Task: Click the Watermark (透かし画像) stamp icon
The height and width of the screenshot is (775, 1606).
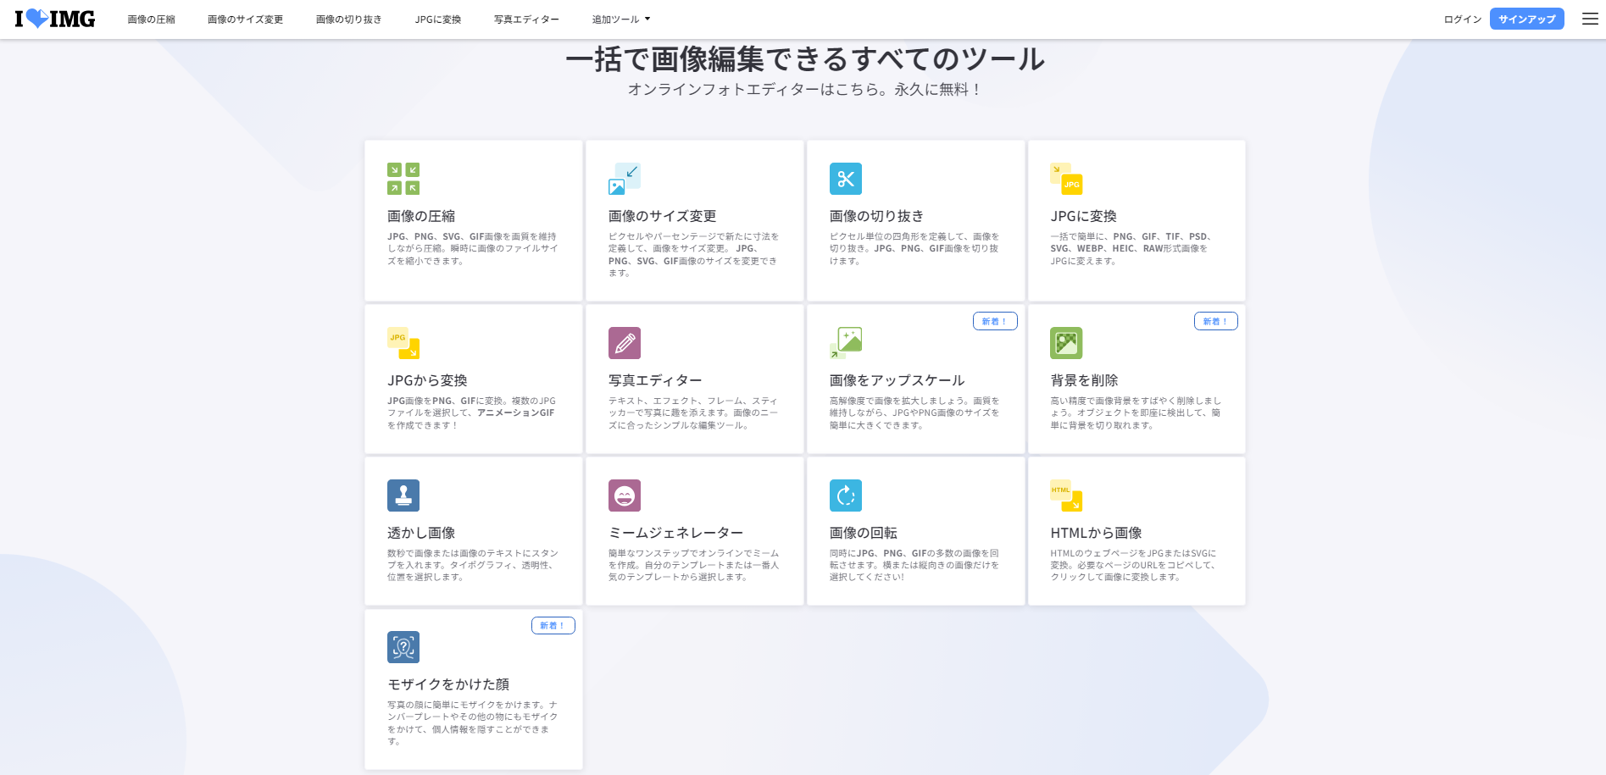Action: [403, 495]
